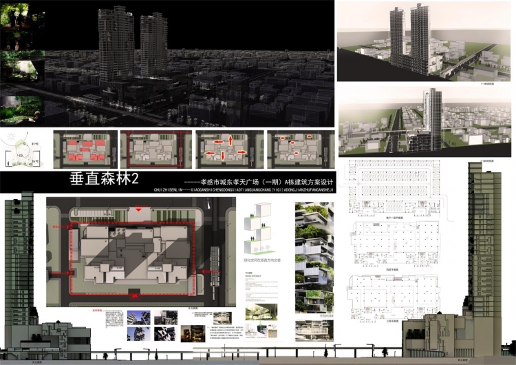Click the red downward entrance triangle on site plan
516x365 pixels.
tap(139, 209)
